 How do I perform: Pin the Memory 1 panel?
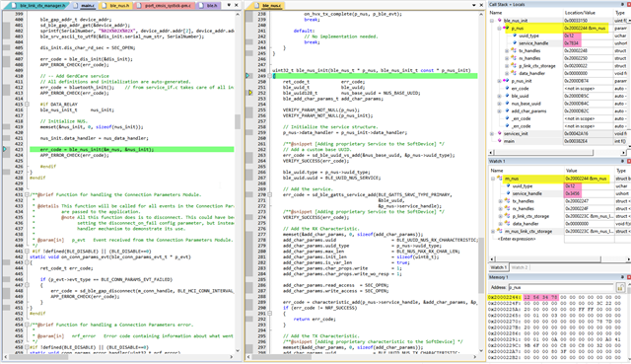pyautogui.click(x=622, y=277)
